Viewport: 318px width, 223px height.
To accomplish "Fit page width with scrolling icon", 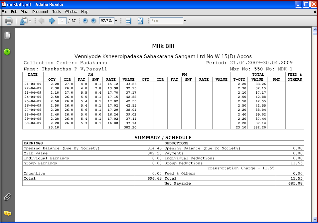I will click(128, 21).
